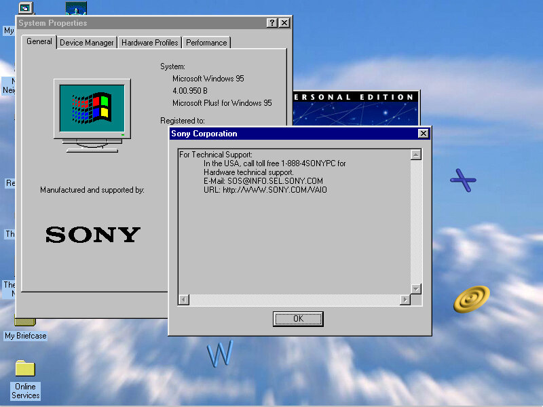Close the Sony Corporation dialog
The image size is (543, 407).
tap(423, 134)
